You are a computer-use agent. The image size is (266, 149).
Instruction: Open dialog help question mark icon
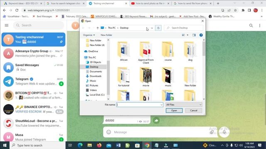tap(201, 35)
